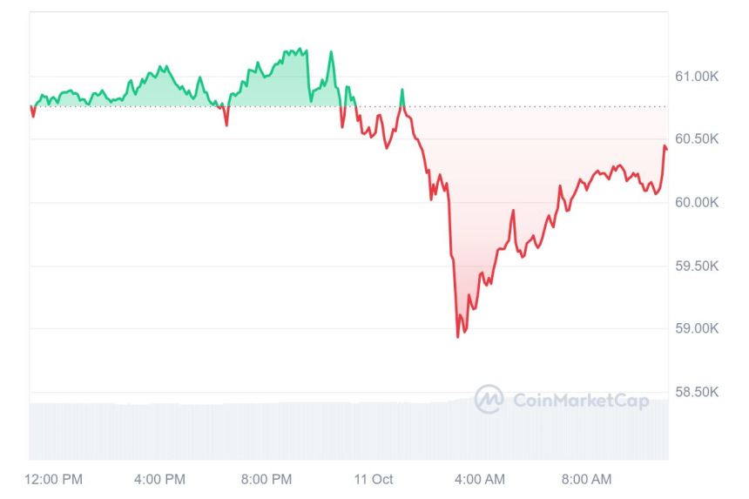This screenshot has width=749, height=499.
Task: Click the 8:00 PM time label
Action: [x=267, y=479]
